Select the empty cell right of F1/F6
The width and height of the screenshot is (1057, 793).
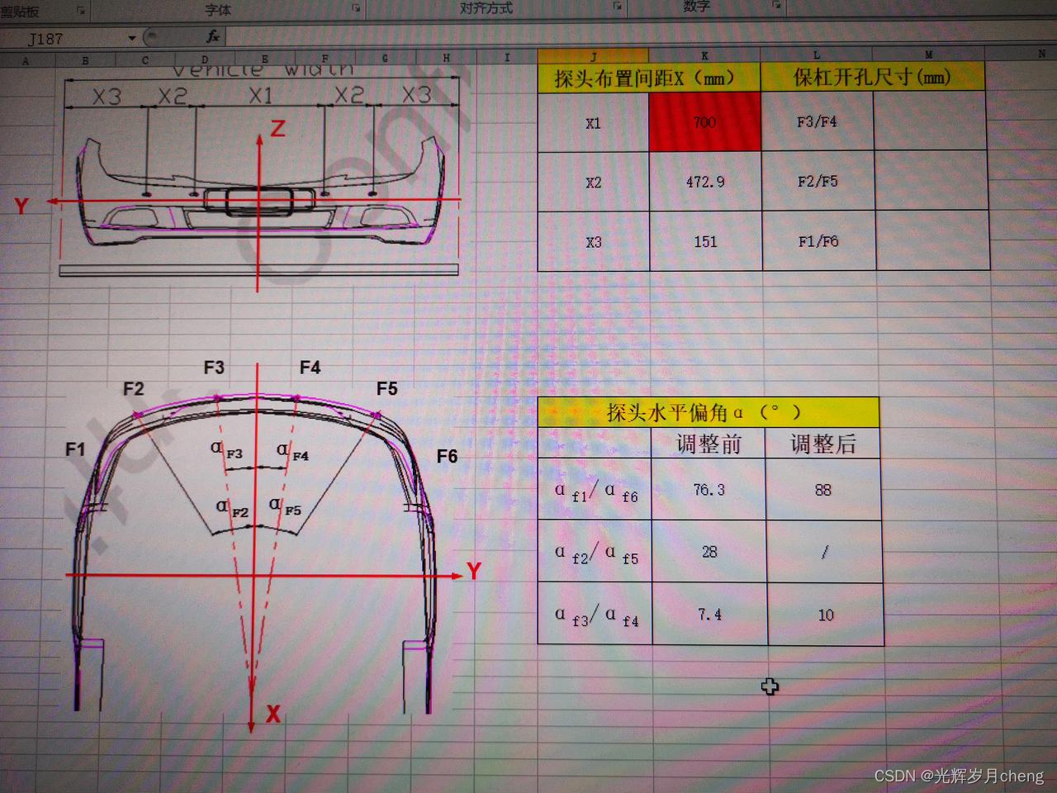tap(932, 240)
